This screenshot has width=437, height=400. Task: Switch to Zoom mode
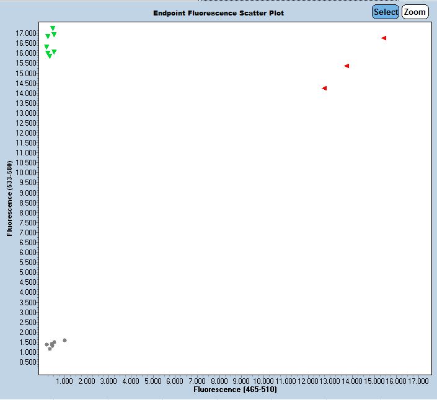coord(415,12)
